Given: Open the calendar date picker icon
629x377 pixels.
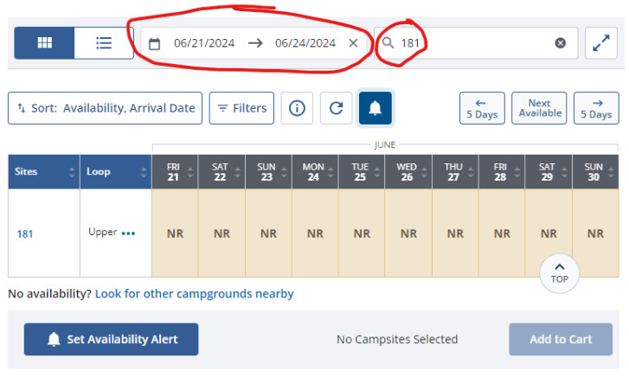Looking at the screenshot, I should (x=155, y=43).
